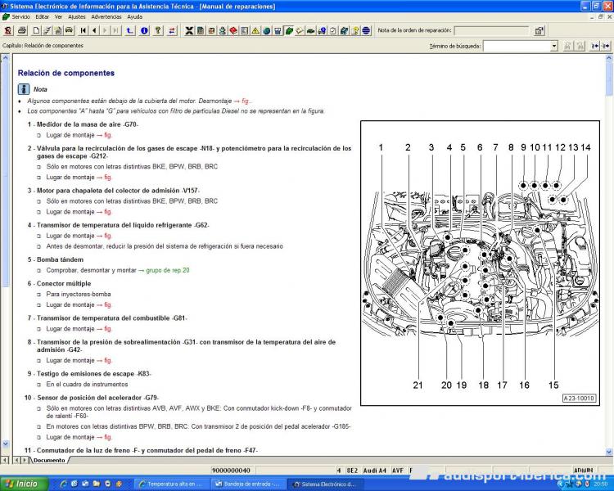Image resolution: width=614 pixels, height=491 pixels.
Task: Click the yellow lightbulb question icon
Action: (x=355, y=30)
